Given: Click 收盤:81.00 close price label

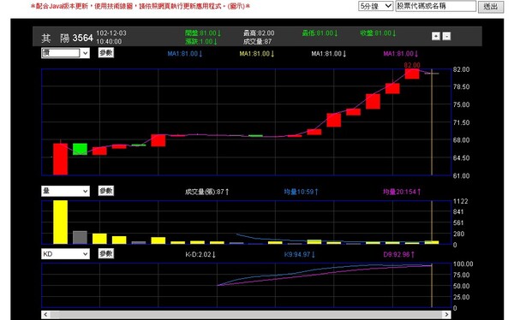Looking at the screenshot, I should point(378,33).
